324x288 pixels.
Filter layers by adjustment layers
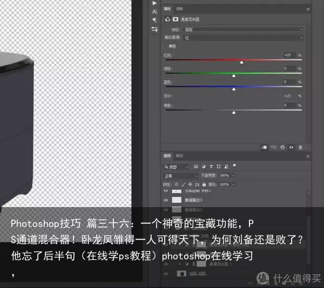[204, 166]
